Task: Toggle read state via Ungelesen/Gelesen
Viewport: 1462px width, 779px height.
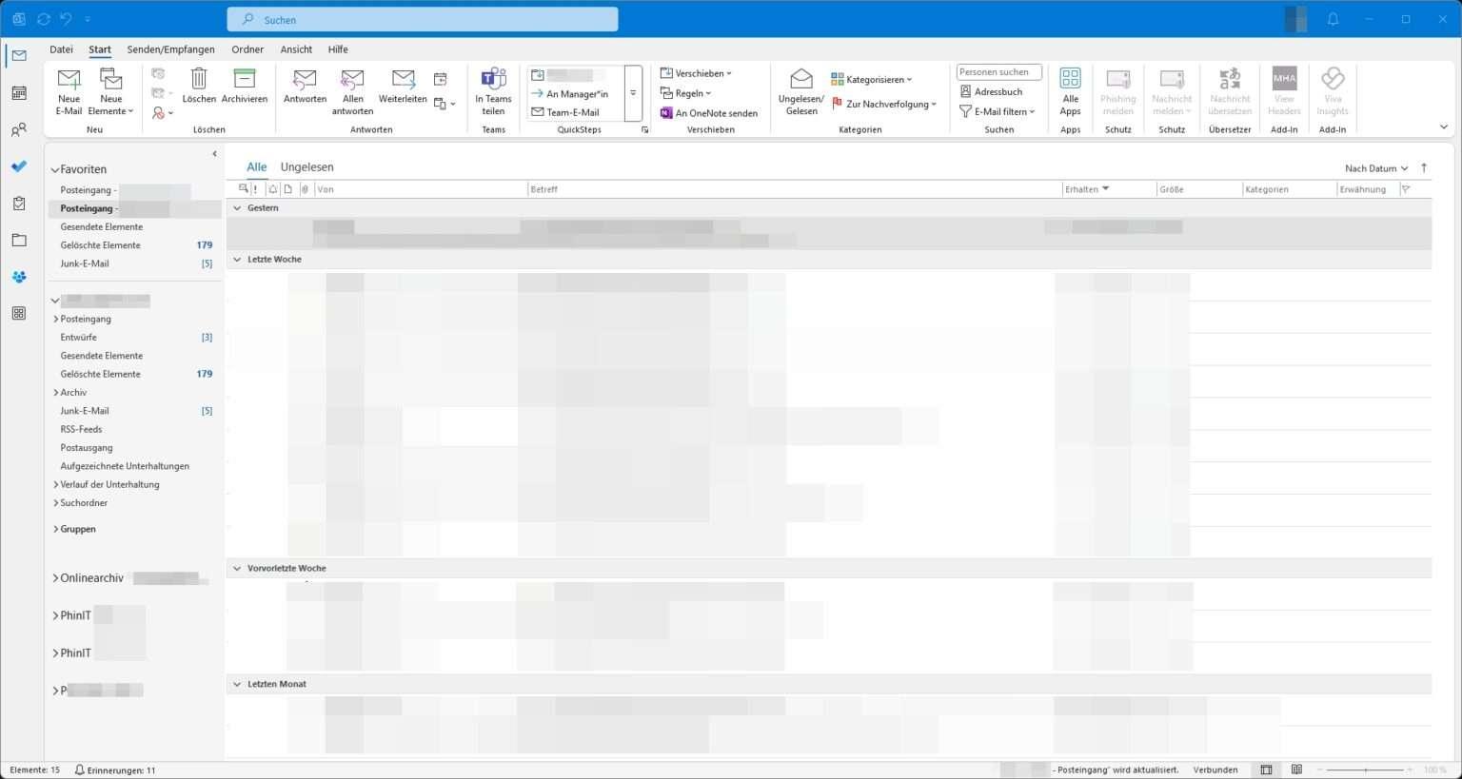Action: point(800,91)
